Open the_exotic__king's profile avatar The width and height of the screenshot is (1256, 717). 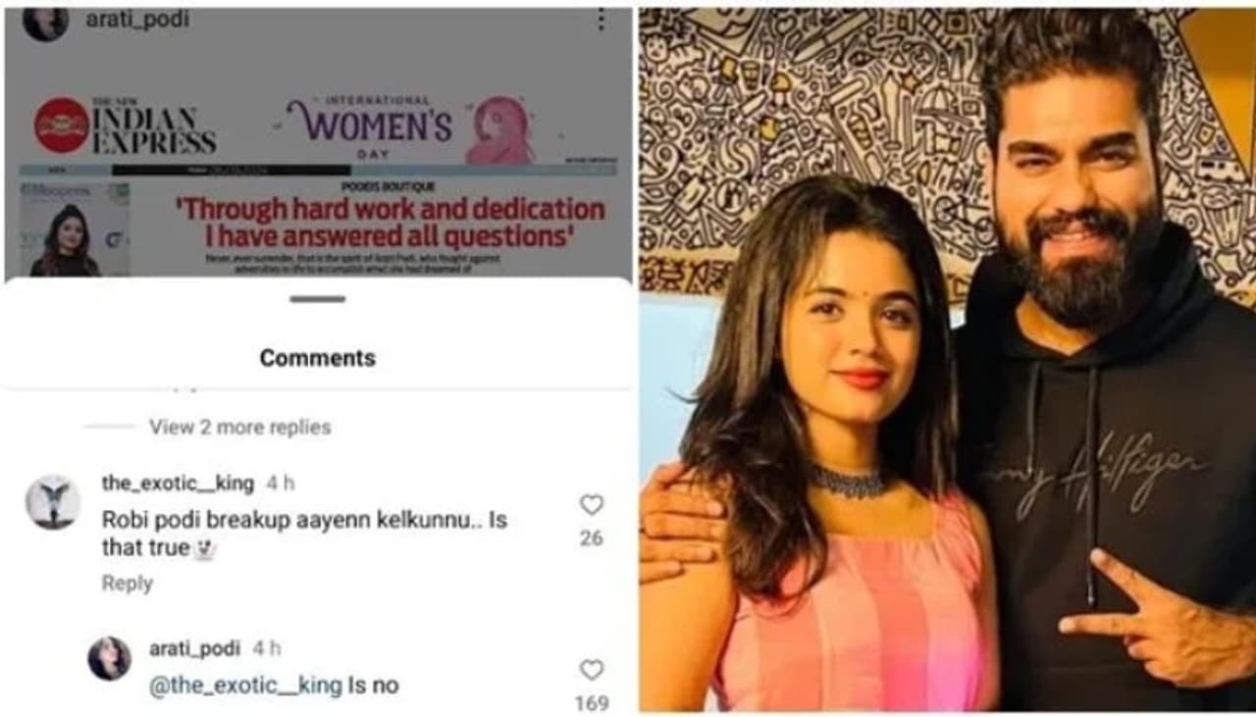click(52, 502)
